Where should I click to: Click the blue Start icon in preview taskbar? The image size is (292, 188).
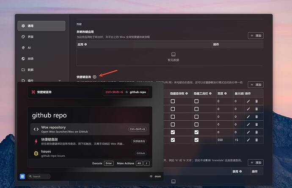(x=22, y=176)
